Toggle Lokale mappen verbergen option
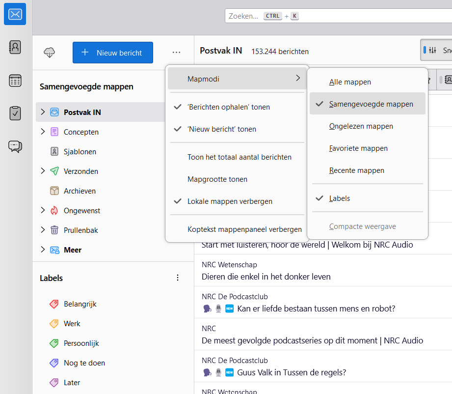This screenshot has width=452, height=394. pos(230,201)
